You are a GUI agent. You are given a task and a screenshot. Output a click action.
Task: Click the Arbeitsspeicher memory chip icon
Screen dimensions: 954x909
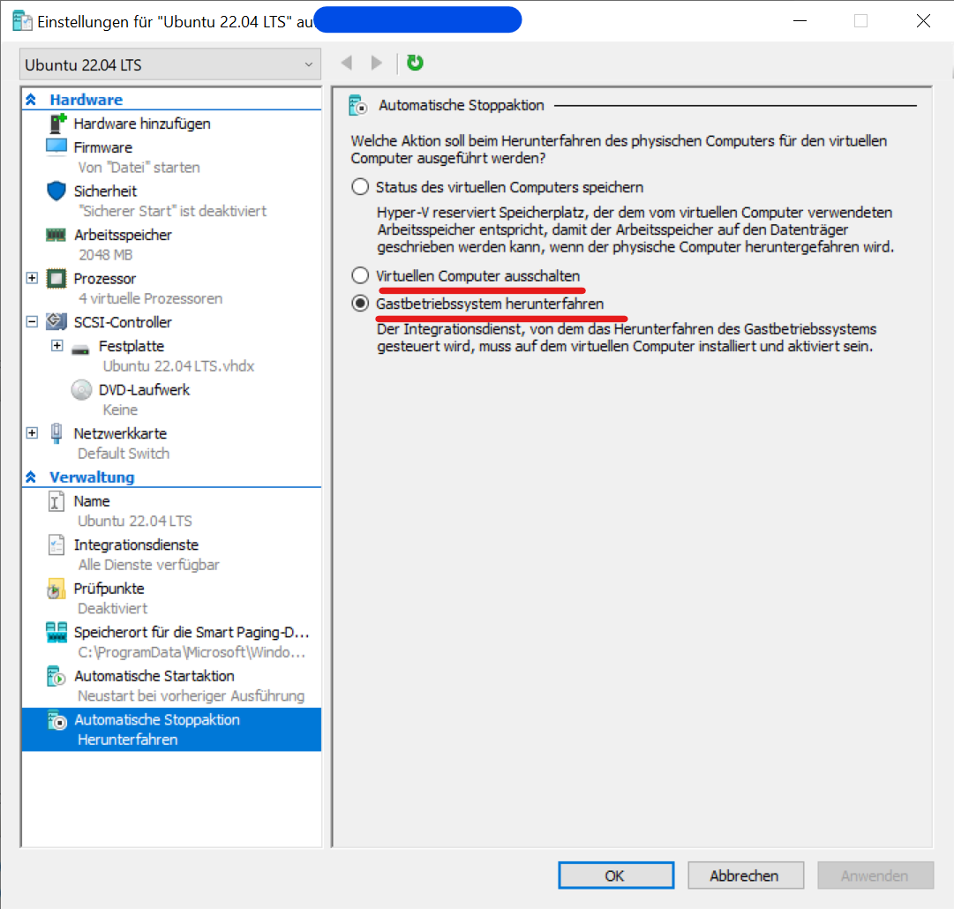coord(56,235)
